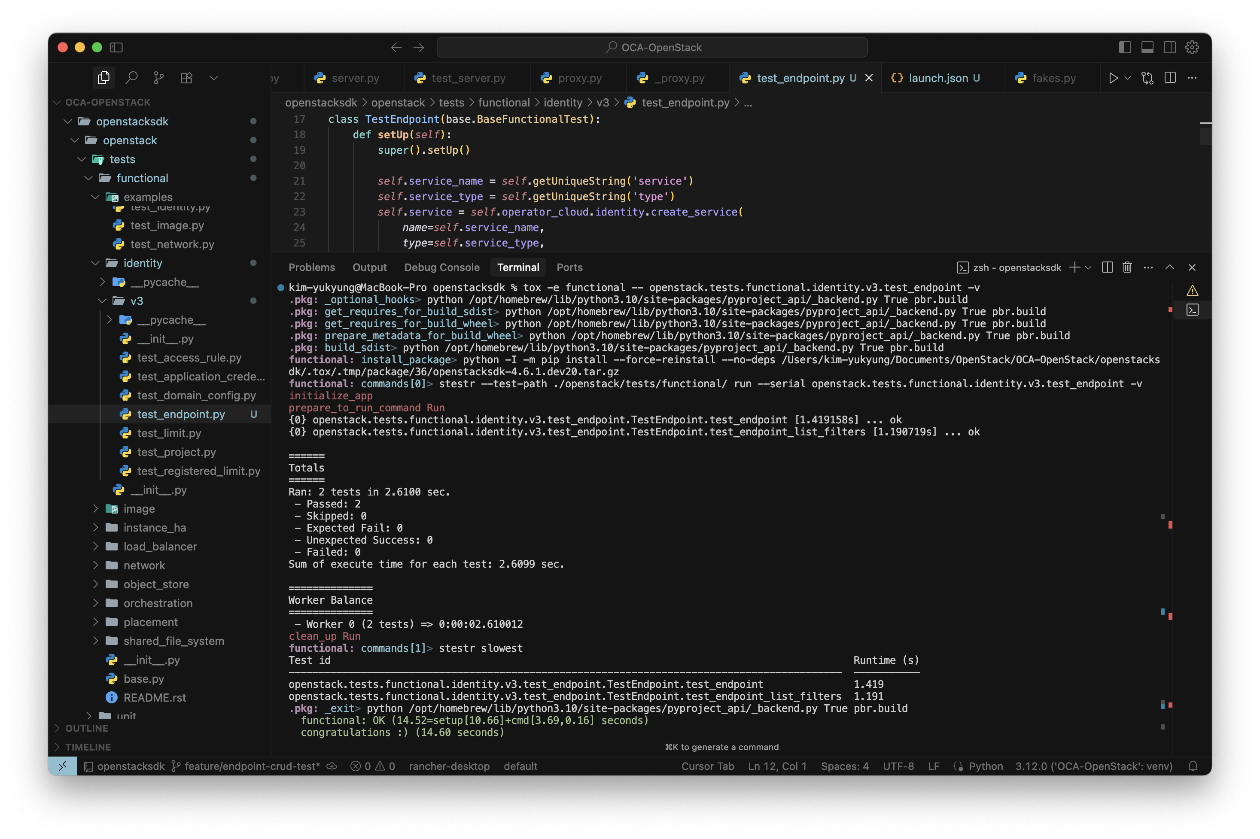Open the Debug Console panel tab

441,267
